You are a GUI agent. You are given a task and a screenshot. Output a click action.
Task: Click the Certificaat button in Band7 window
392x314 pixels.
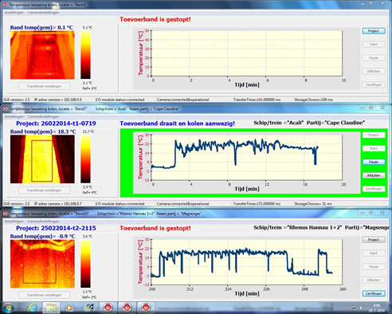(374, 189)
